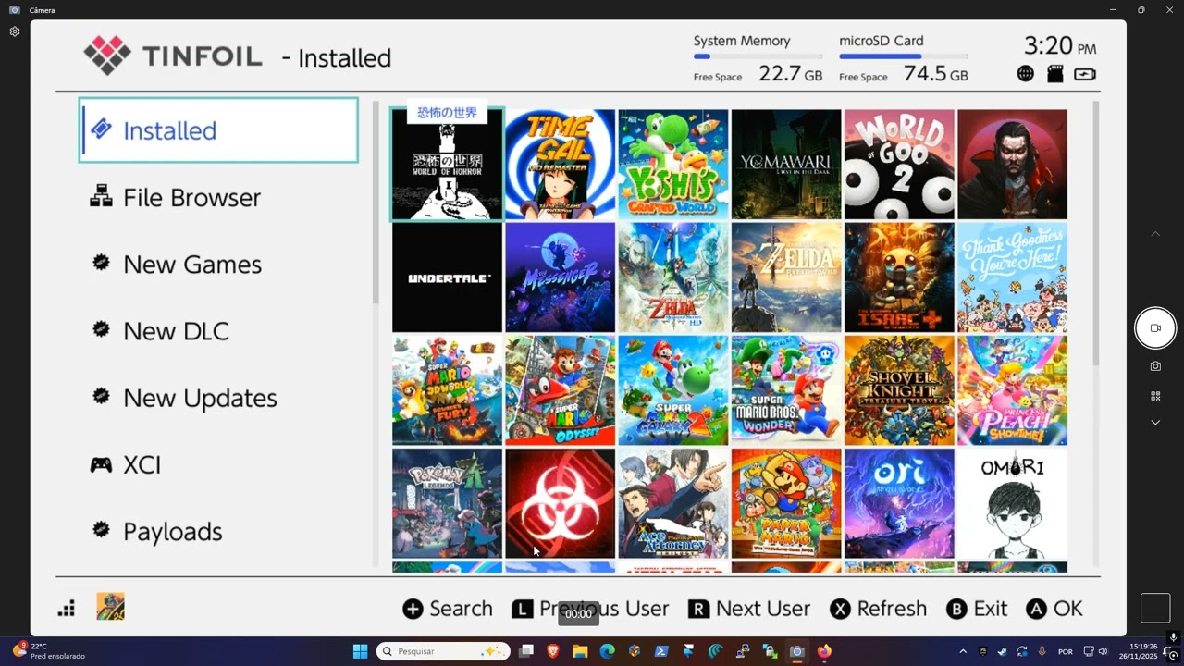Open File Explorer from the taskbar

pos(580,651)
